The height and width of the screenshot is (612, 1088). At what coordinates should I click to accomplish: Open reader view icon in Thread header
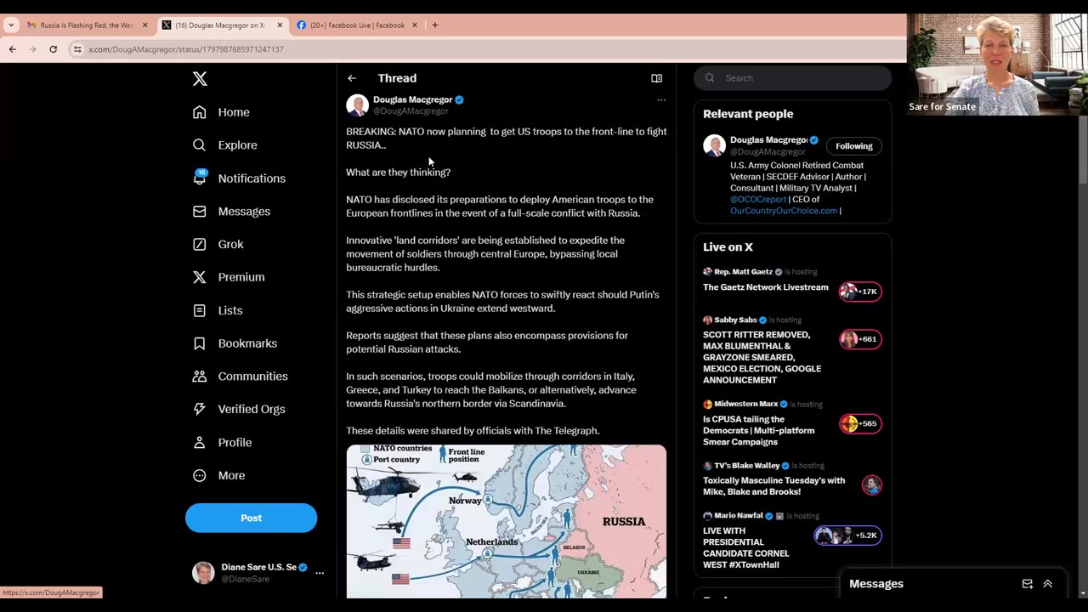tap(656, 78)
